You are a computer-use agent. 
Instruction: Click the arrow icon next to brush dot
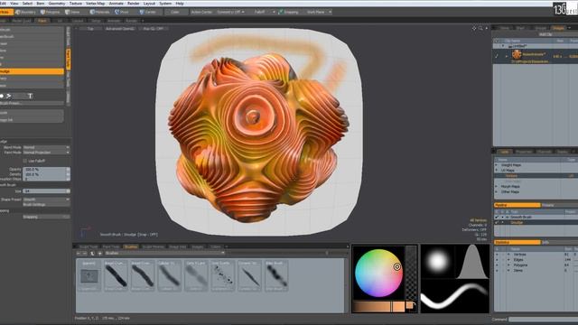tap(8, 97)
